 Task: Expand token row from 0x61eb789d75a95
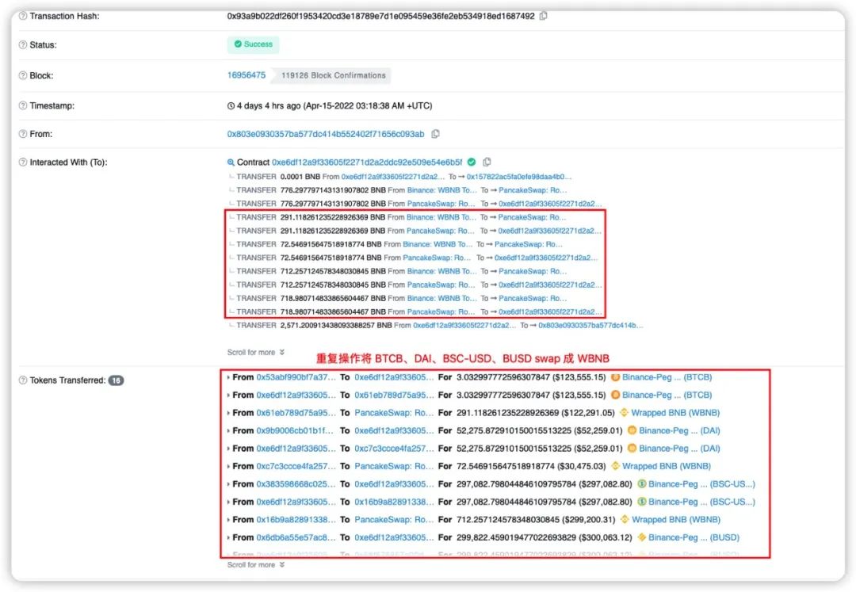coord(228,412)
